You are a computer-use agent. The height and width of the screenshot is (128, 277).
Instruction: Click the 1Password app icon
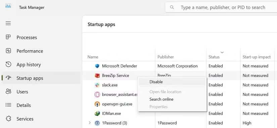[97, 123]
